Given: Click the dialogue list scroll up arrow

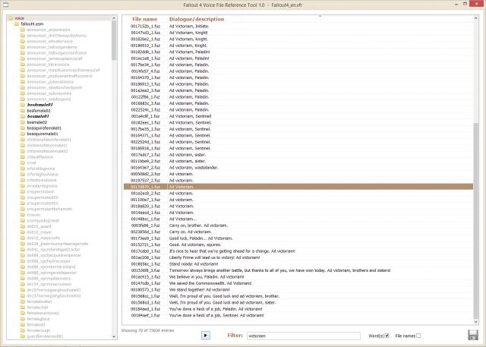Looking at the screenshot, I should [x=476, y=18].
